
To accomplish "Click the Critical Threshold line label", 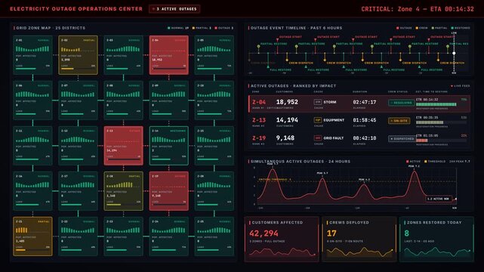I will click(275, 179).
